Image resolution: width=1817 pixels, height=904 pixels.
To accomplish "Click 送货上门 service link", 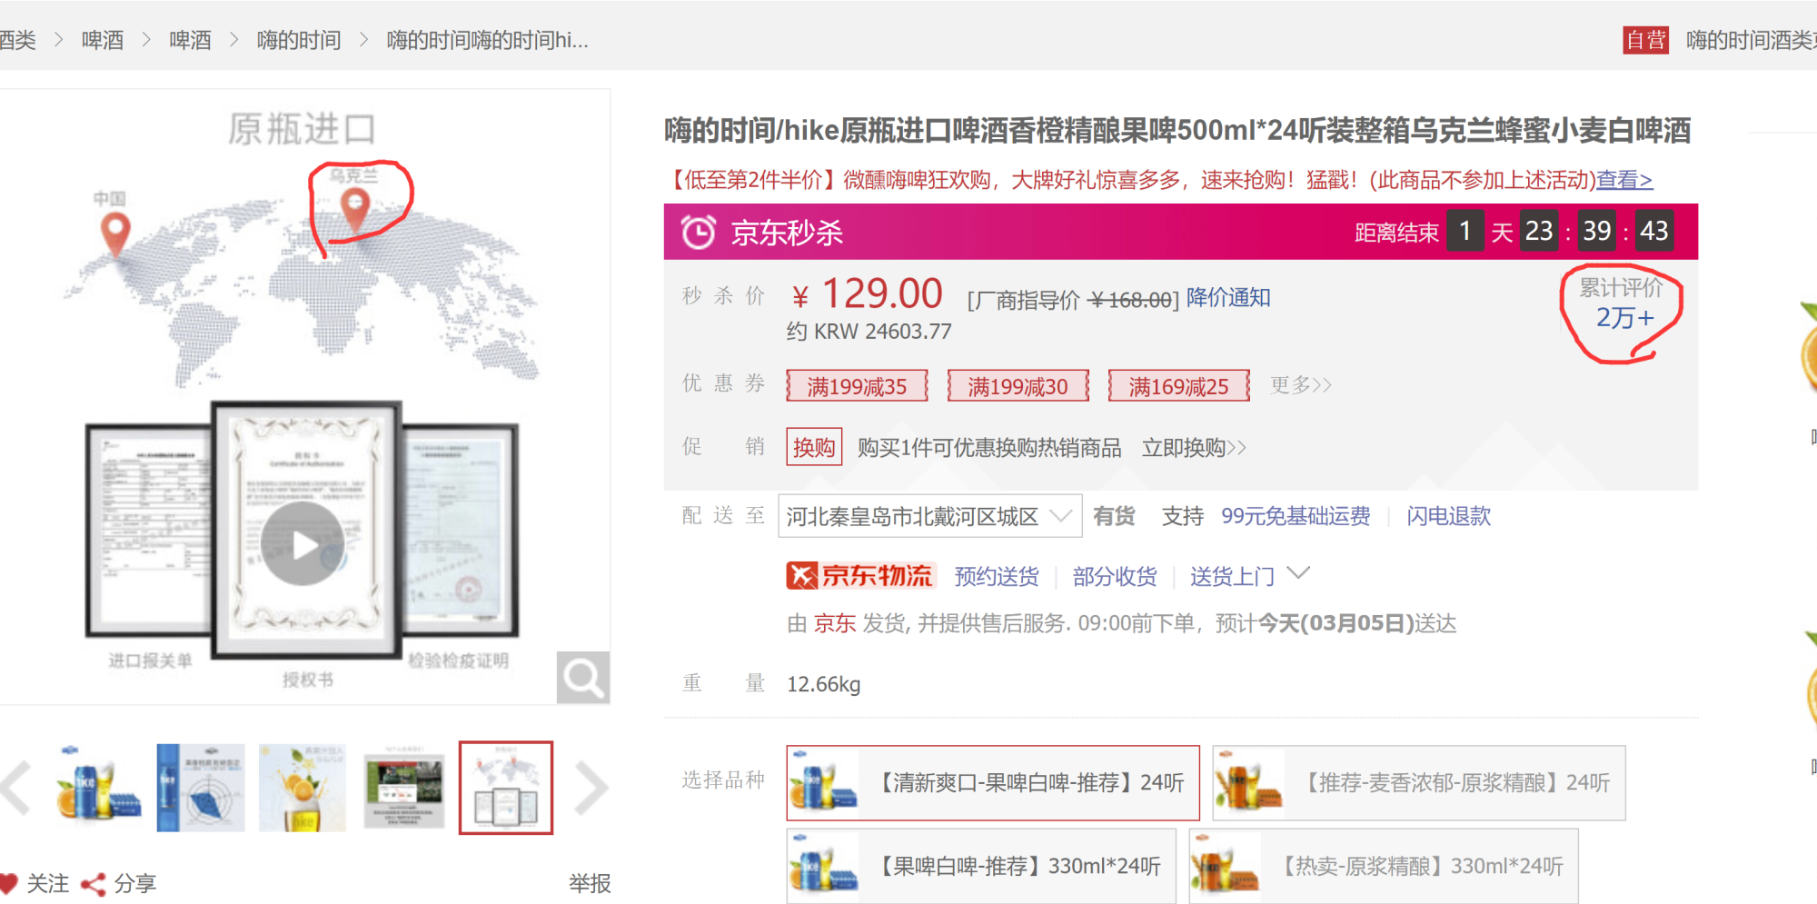I will coord(1232,576).
